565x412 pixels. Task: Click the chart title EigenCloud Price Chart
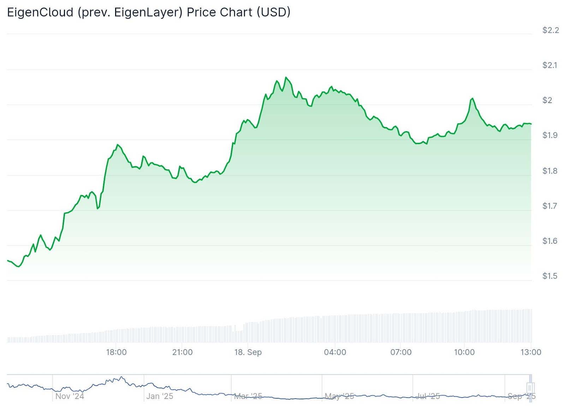tap(149, 12)
